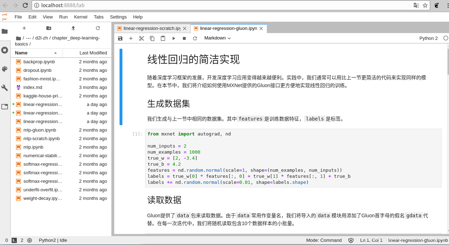Select mlp-gluon.ipynb in file list

pos(61,130)
